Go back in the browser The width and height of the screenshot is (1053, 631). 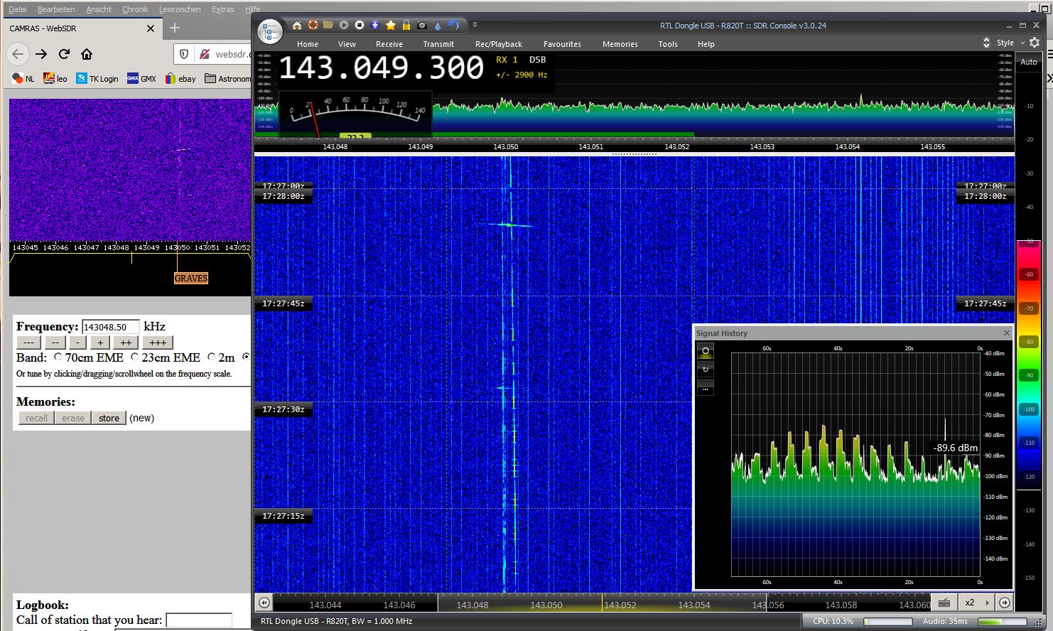pyautogui.click(x=18, y=54)
